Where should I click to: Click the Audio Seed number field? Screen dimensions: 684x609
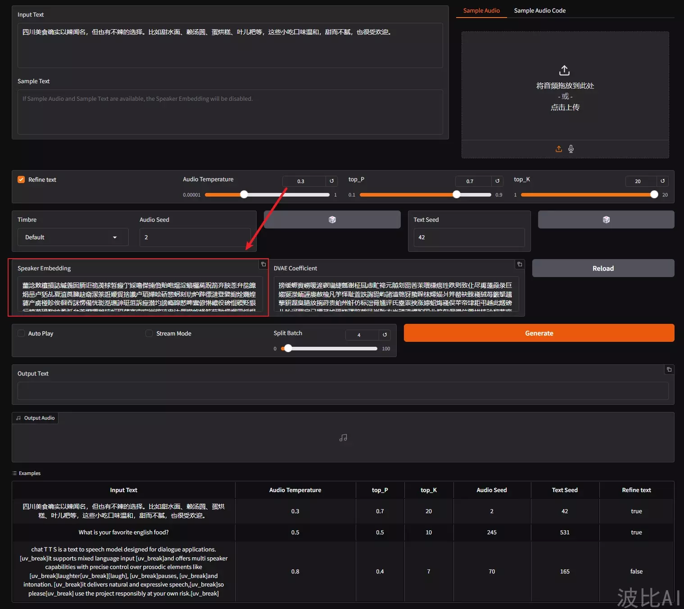click(195, 237)
